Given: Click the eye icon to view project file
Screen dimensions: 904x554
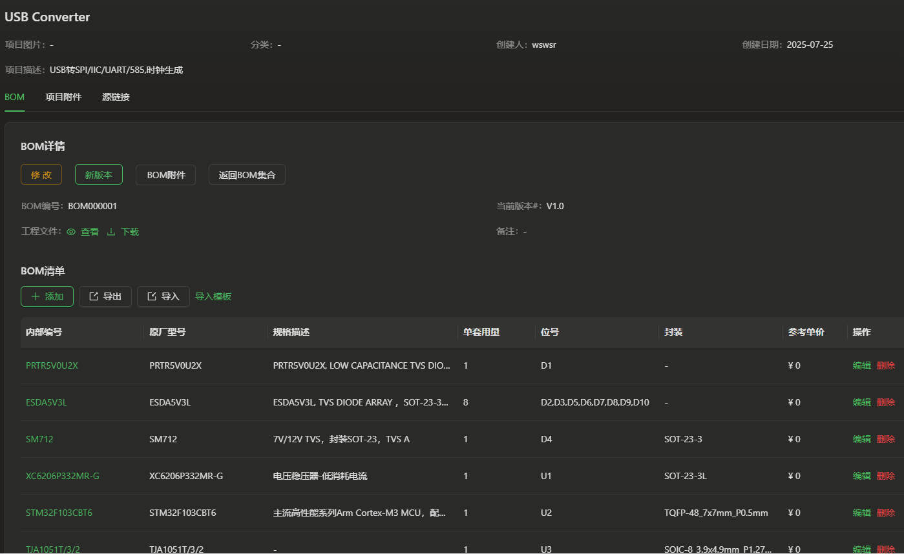Looking at the screenshot, I should pyautogui.click(x=71, y=232).
